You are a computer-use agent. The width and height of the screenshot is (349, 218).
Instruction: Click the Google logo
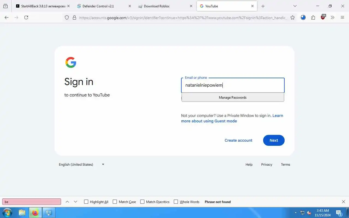pyautogui.click(x=71, y=62)
